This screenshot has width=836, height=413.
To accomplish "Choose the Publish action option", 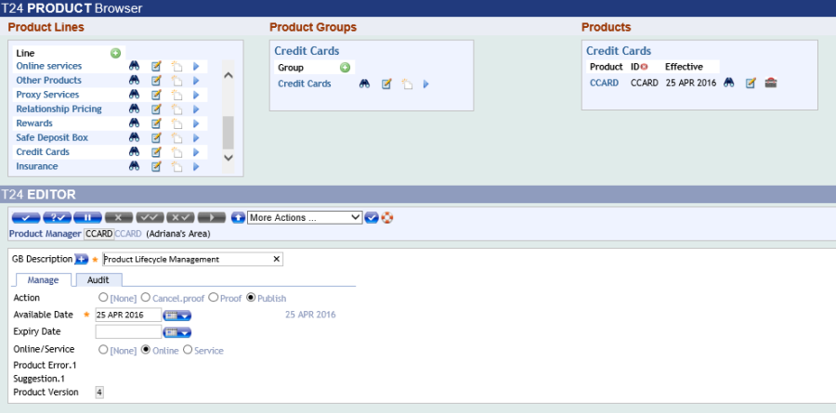I will 251,298.
